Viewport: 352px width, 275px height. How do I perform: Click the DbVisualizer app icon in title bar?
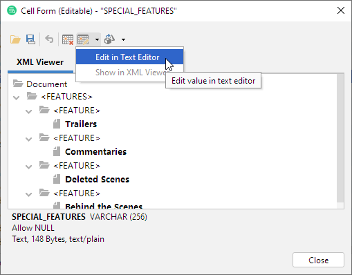coord(12,10)
